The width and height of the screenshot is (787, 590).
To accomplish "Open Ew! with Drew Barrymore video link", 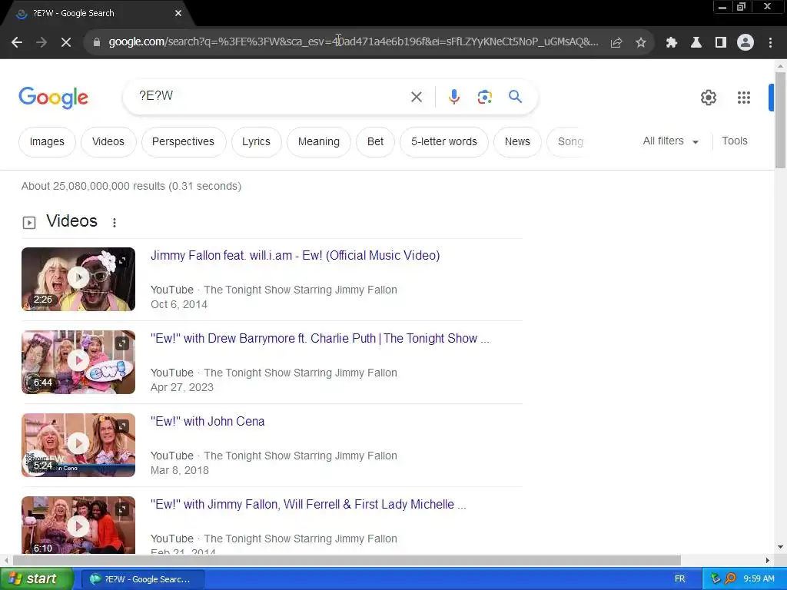I will click(320, 339).
